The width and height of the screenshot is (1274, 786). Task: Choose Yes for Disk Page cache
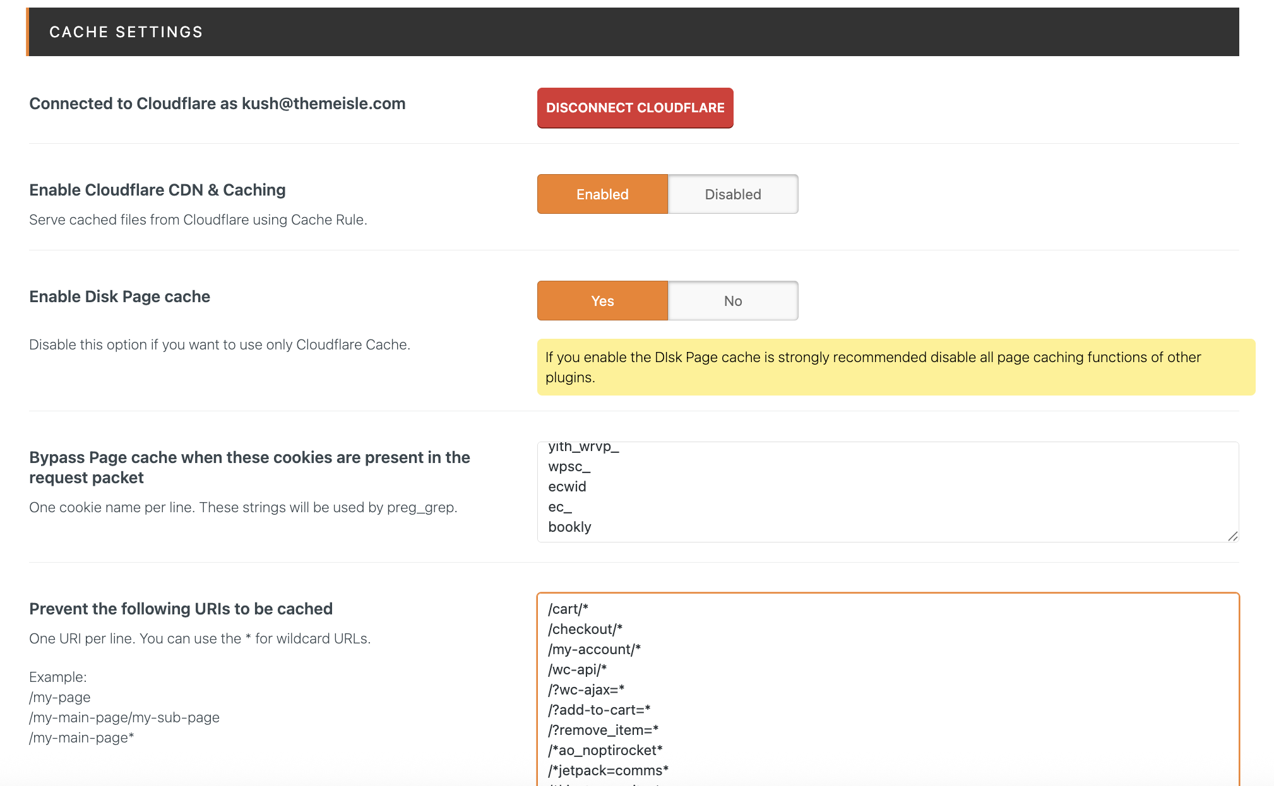pos(602,301)
